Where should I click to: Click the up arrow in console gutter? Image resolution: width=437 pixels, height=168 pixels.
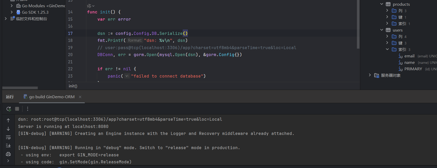(8, 120)
